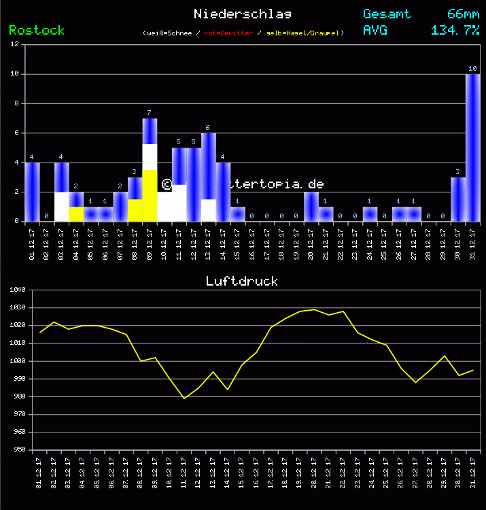Click the lowest point of the yellow pressure line
Viewport: 486px width, 510px height.
(x=184, y=398)
